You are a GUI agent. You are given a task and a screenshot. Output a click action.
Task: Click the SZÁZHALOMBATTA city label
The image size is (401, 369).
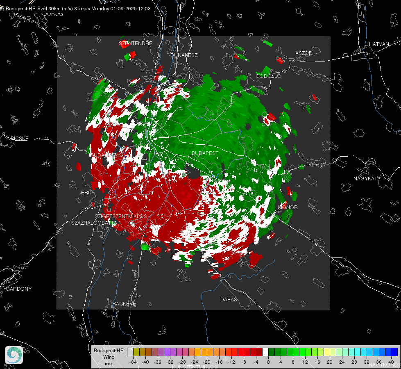click(x=94, y=223)
